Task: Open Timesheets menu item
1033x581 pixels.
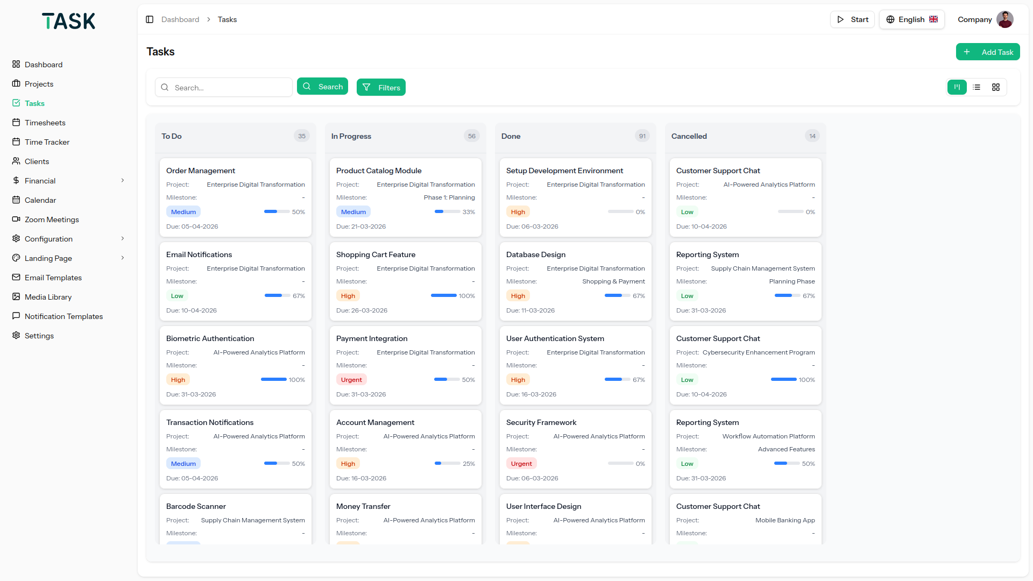Action: pos(45,123)
